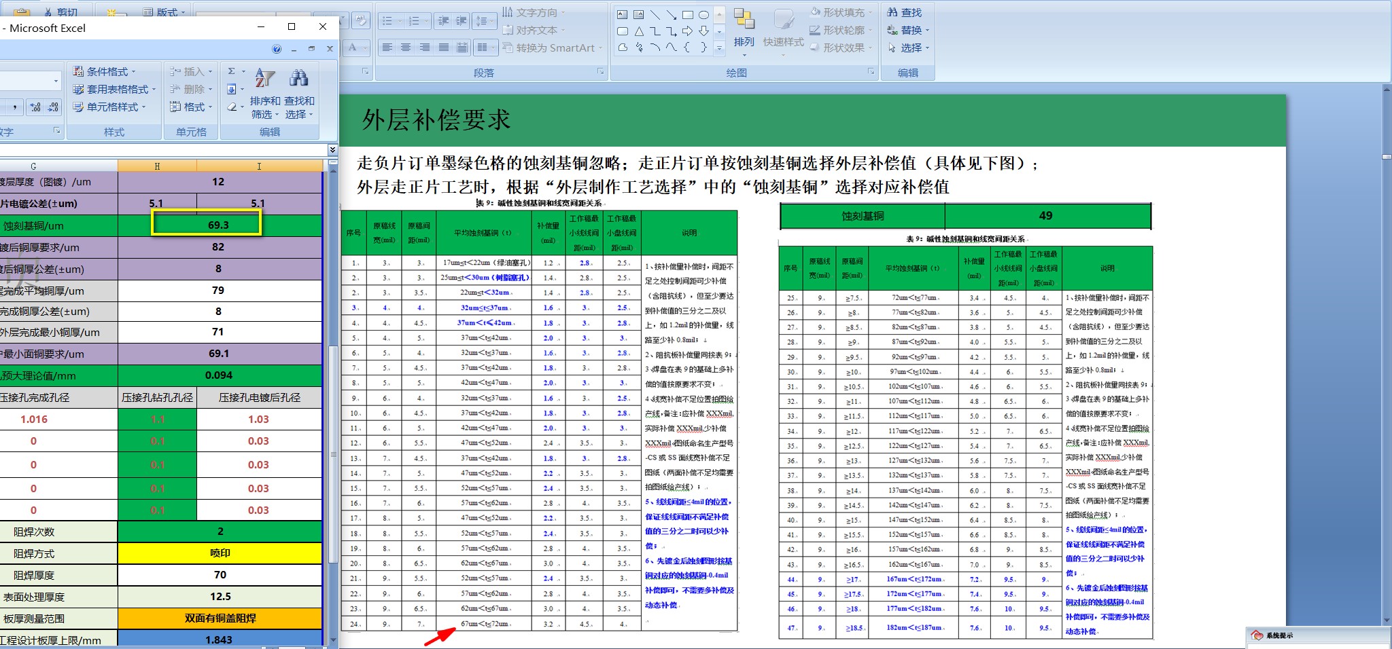
Task: Click the 系统提示 notification popup
Action: click(1319, 637)
